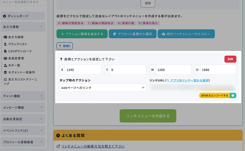The image size is (245, 151).
Task: Click the info icon beside URL encode button
Action: click(x=233, y=96)
